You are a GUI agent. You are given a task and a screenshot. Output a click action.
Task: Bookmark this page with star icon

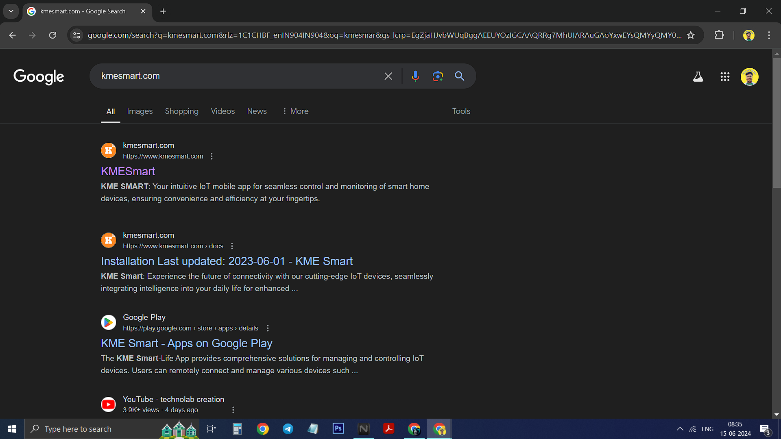[x=691, y=35]
